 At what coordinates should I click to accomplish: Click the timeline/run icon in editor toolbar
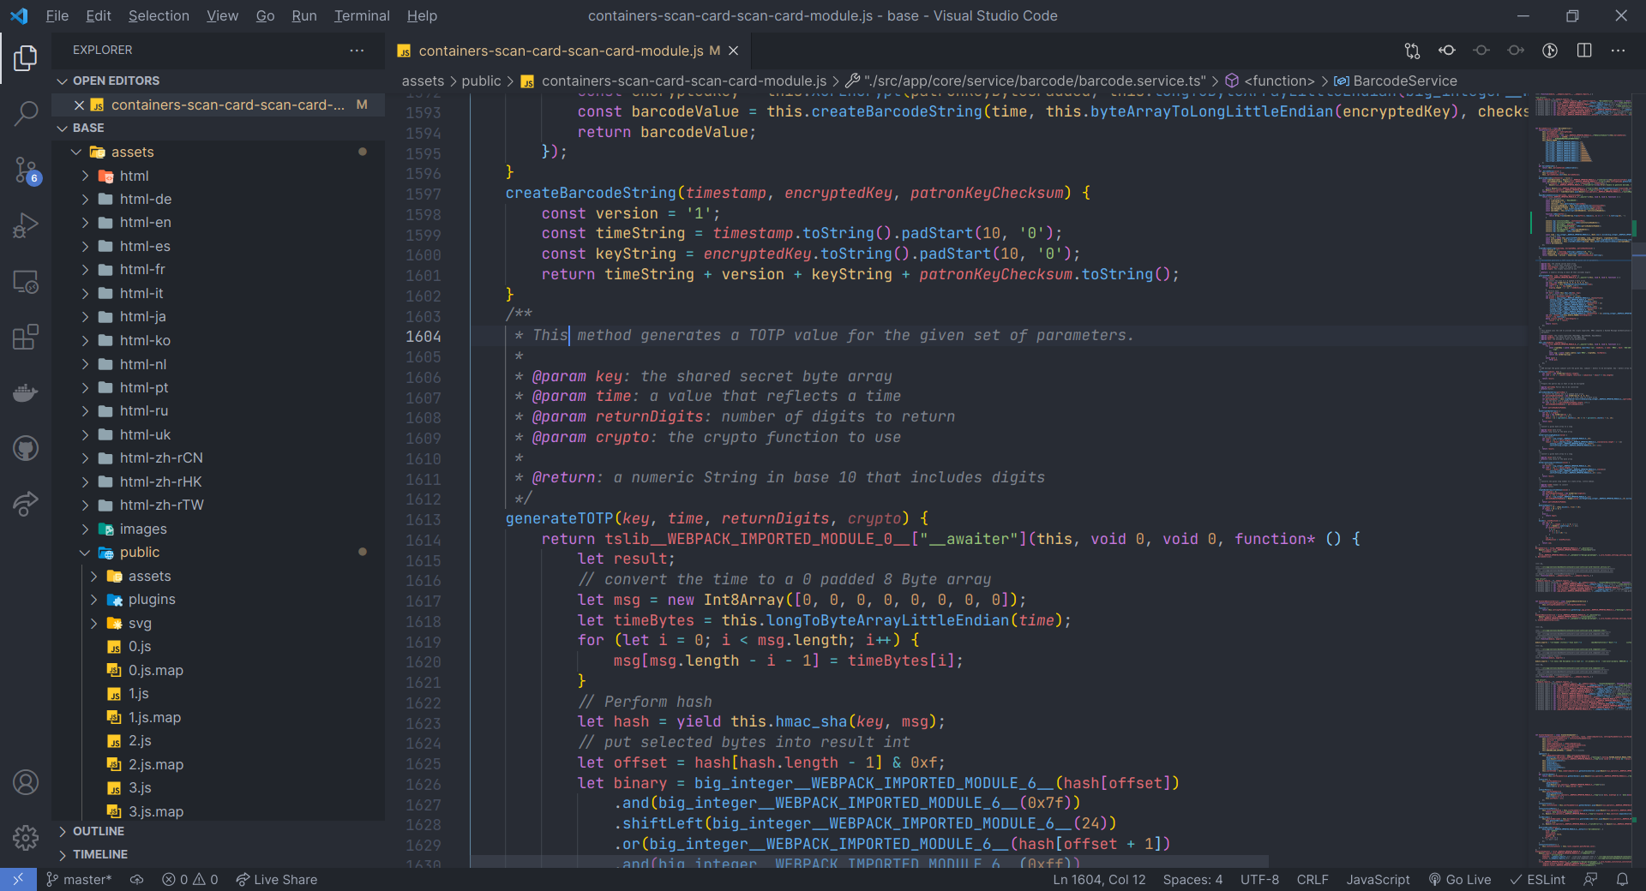click(1550, 51)
